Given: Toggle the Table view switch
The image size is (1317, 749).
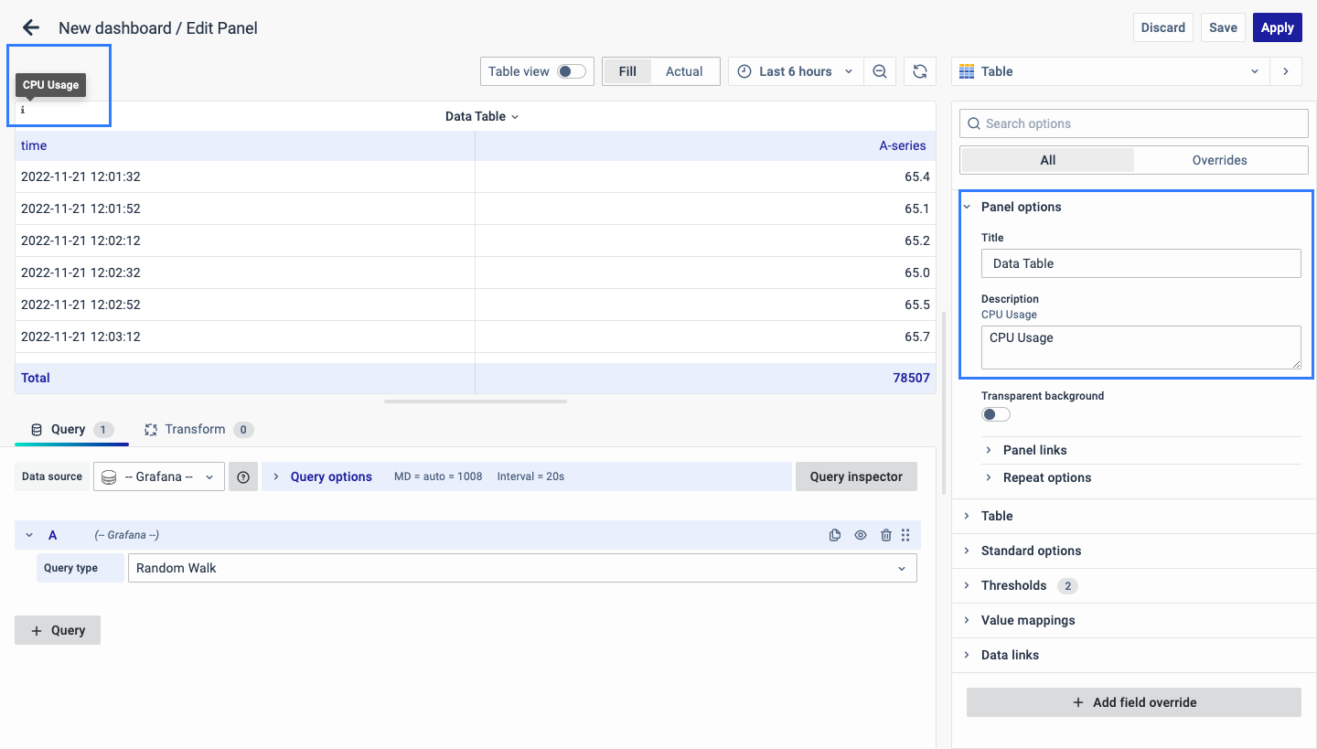Looking at the screenshot, I should tap(571, 71).
